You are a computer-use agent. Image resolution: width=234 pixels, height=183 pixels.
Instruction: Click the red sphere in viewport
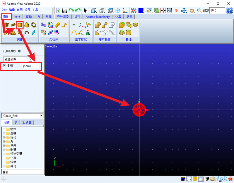coord(139,110)
